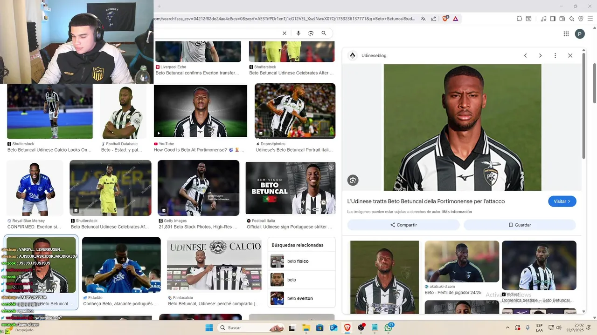The width and height of the screenshot is (597, 335).
Task: Open Fantacalcio 'Beto Betuncal, Udinese' image
Action: tap(214, 265)
